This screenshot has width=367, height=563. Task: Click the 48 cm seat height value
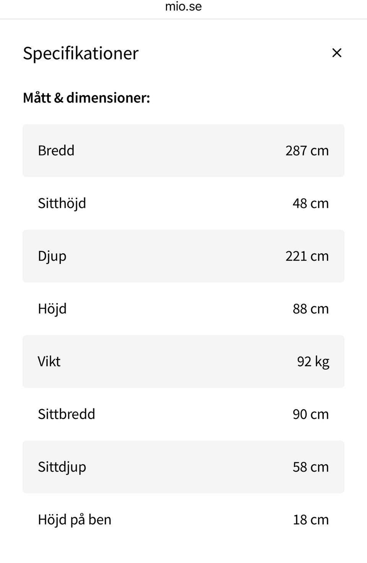(310, 204)
